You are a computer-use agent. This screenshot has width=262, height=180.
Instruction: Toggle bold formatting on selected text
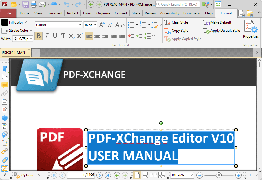pyautogui.click(x=39, y=36)
